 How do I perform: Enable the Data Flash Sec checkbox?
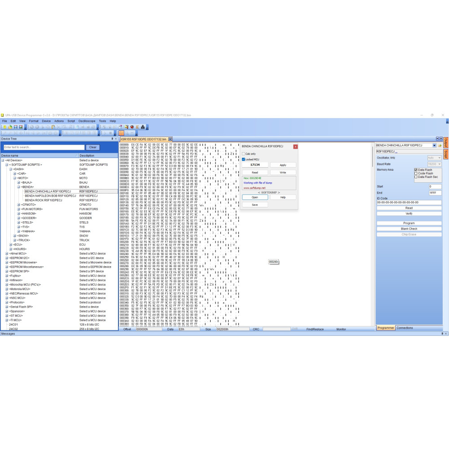pyautogui.click(x=416, y=177)
